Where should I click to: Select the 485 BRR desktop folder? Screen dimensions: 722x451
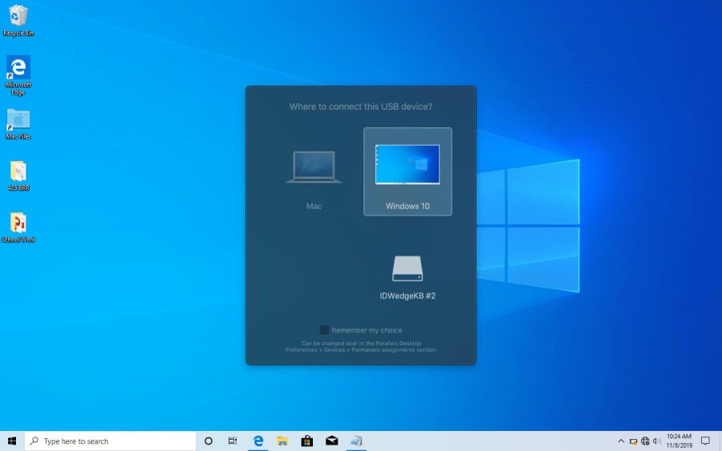pyautogui.click(x=18, y=175)
